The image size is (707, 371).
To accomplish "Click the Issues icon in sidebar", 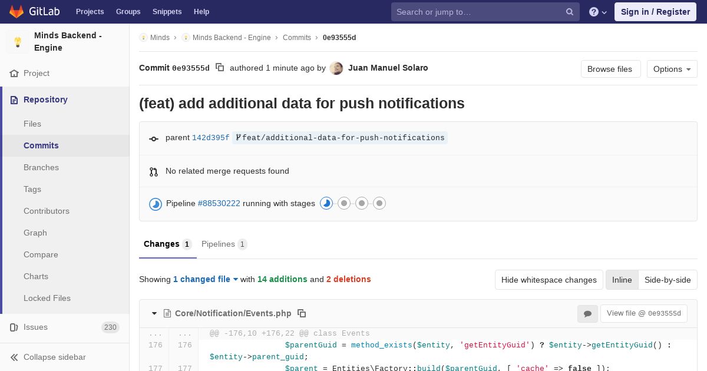I will [14, 327].
